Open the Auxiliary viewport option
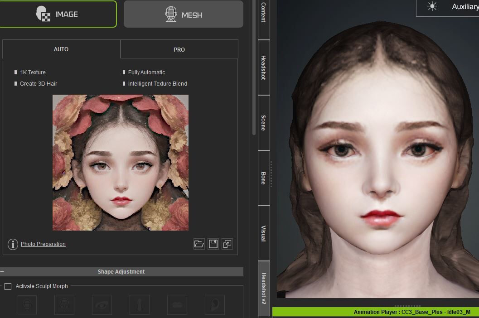The image size is (479, 318). point(465,6)
